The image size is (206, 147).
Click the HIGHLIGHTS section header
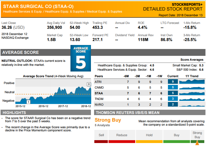click(x=14, y=113)
